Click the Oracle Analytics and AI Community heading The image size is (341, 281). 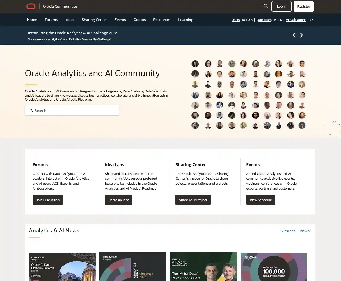[x=92, y=73]
